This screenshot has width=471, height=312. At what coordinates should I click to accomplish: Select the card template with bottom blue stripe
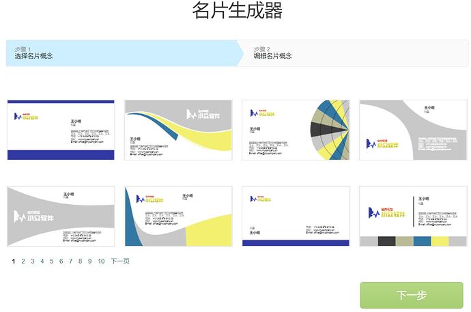coord(296,216)
